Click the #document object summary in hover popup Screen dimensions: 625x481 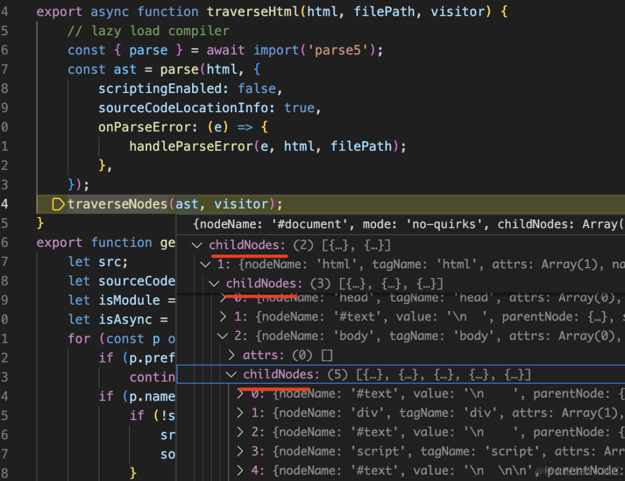click(408, 224)
